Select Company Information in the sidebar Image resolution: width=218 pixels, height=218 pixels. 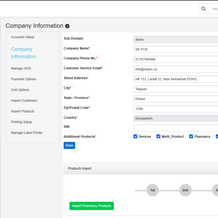23,53
